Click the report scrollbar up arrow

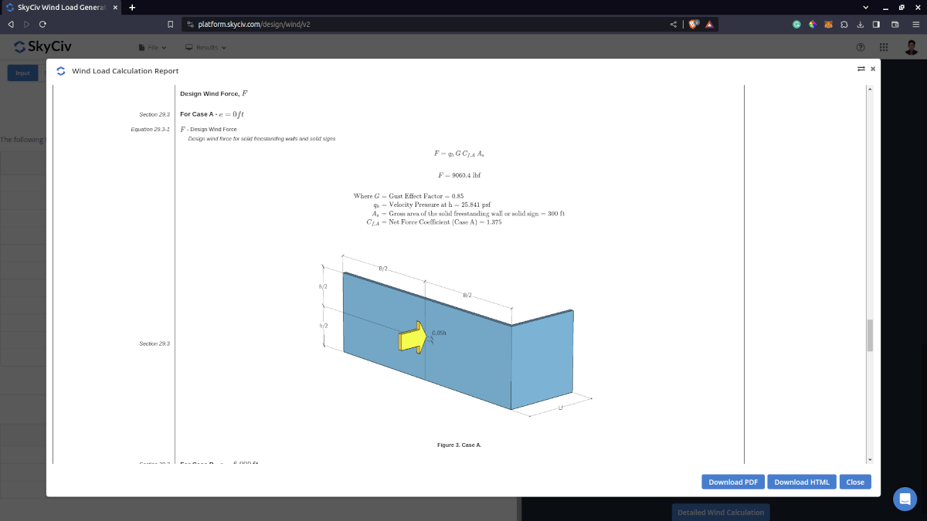pos(871,90)
